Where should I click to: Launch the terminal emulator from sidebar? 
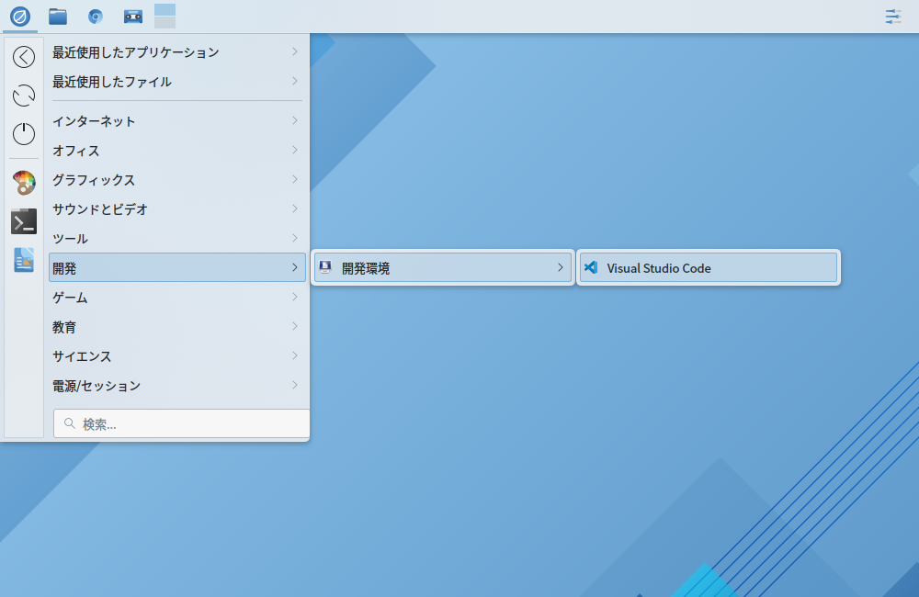coord(23,221)
